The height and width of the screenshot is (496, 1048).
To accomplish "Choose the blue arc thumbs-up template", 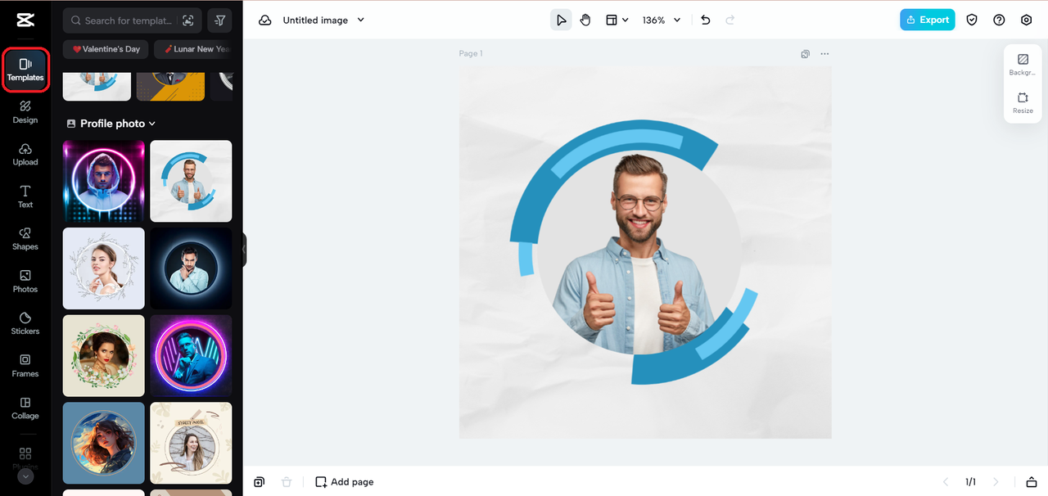I will [191, 181].
